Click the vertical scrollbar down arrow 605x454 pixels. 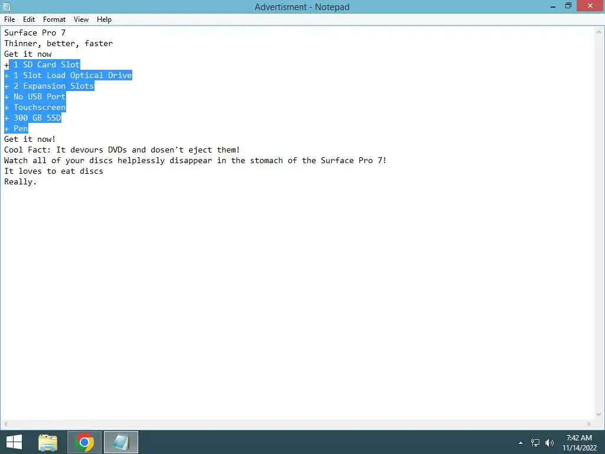pyautogui.click(x=599, y=414)
